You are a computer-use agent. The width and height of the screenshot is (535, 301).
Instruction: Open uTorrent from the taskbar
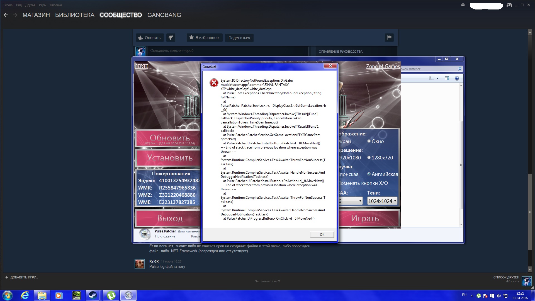tap(111, 295)
